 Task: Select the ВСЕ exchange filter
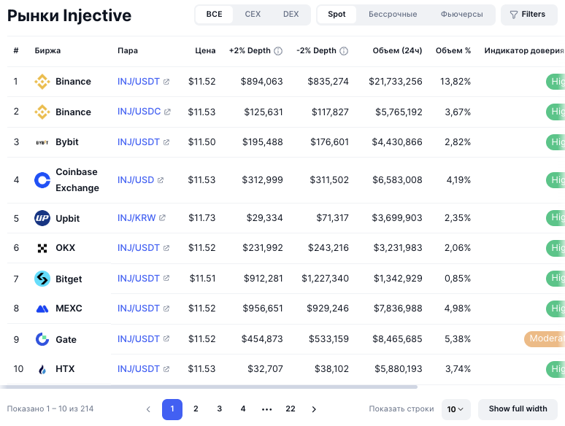214,15
